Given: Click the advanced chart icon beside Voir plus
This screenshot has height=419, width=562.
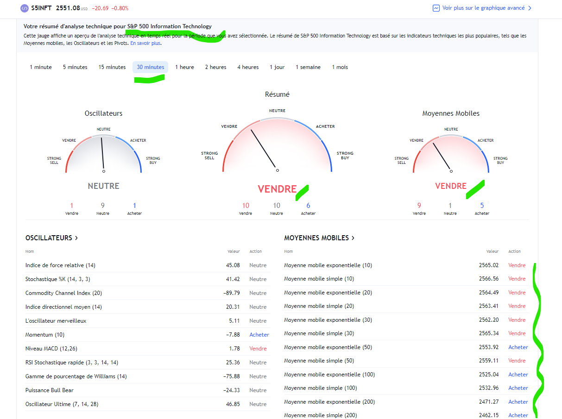Looking at the screenshot, I should click(x=436, y=8).
